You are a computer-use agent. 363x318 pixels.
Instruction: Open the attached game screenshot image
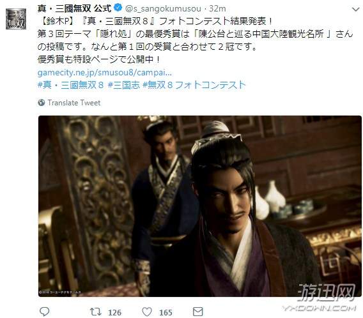pos(200,206)
